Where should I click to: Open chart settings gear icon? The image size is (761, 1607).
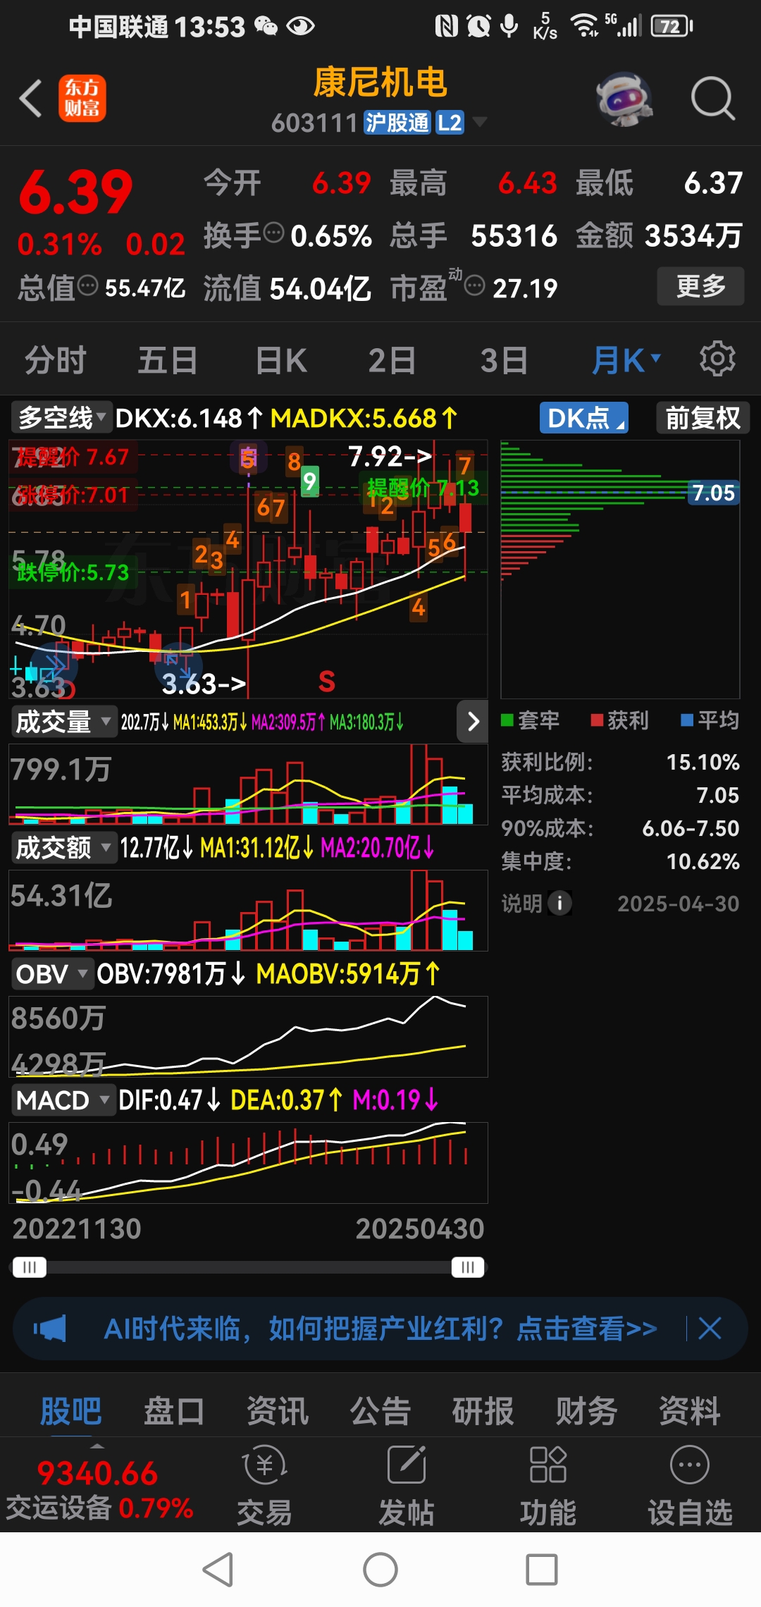tap(717, 359)
